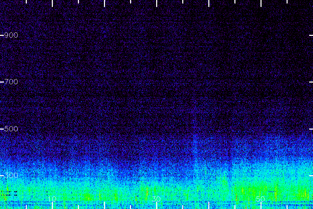Select the 10 time axis label
The image size is (313, 209).
tap(52, 199)
